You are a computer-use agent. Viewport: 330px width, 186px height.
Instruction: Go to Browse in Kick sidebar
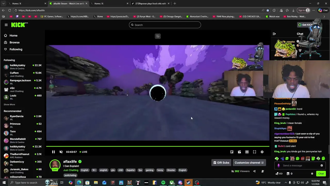click(14, 42)
